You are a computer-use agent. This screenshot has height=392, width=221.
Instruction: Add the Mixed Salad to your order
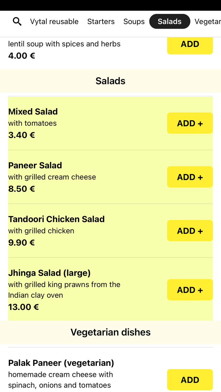[x=190, y=123]
